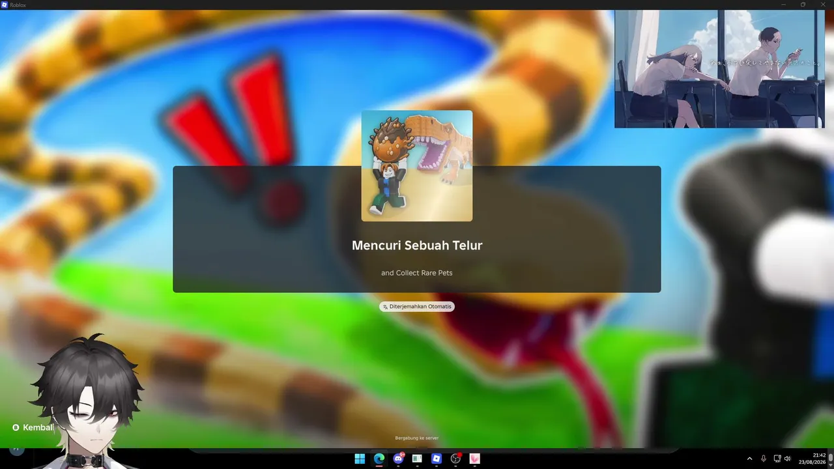Open Discord from the taskbar
Viewport: 834px width, 469px height.
click(398, 459)
